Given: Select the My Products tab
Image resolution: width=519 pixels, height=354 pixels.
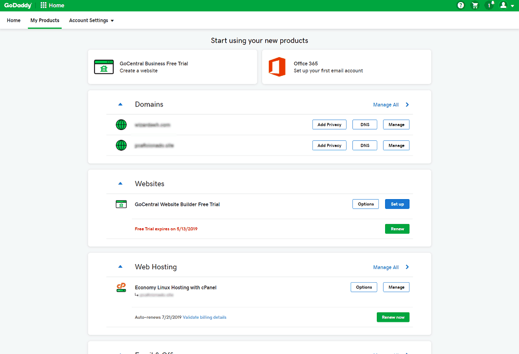Looking at the screenshot, I should (45, 20).
